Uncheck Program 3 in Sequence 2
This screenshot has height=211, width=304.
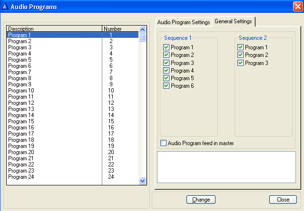pyautogui.click(x=240, y=63)
